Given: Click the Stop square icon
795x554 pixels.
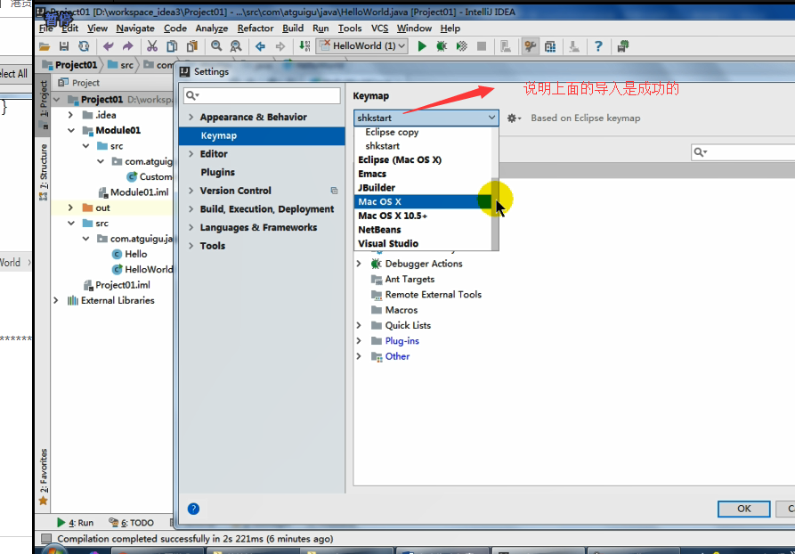Looking at the screenshot, I should pyautogui.click(x=482, y=46).
